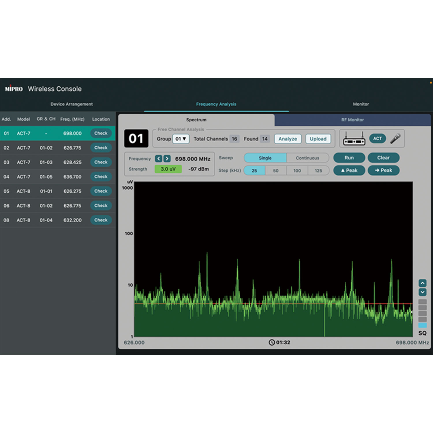
Task: Set step size to 125 kHz
Action: click(318, 171)
